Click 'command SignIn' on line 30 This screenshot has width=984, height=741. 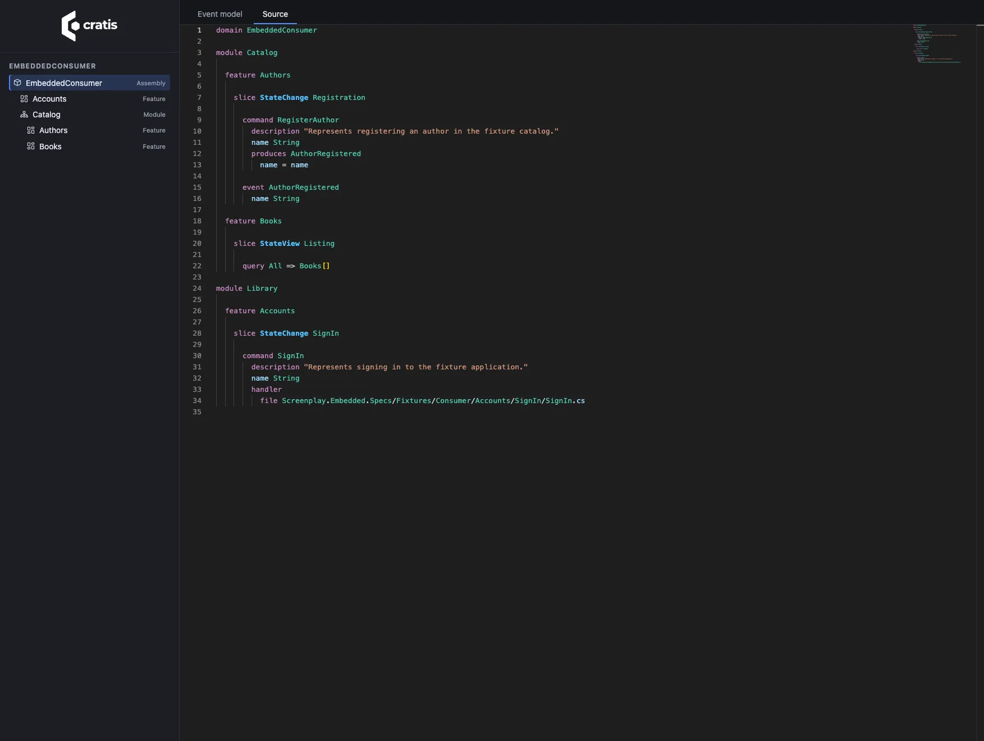pyautogui.click(x=273, y=356)
